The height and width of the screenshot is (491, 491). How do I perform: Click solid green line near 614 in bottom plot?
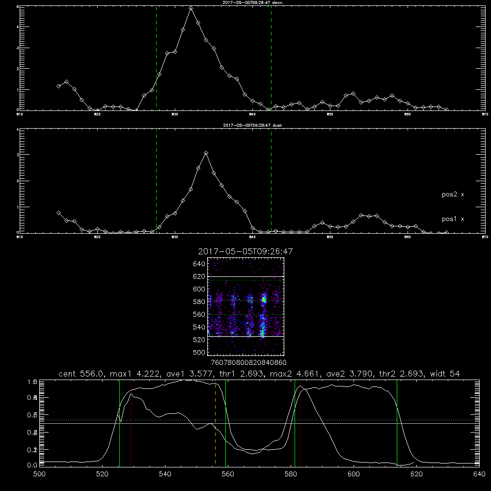397,423
